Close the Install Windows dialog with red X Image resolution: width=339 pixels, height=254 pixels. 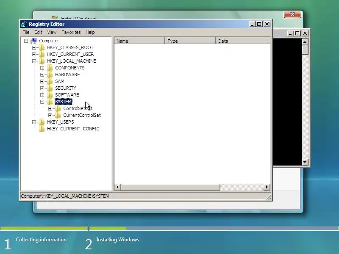pyautogui.click(x=292, y=14)
